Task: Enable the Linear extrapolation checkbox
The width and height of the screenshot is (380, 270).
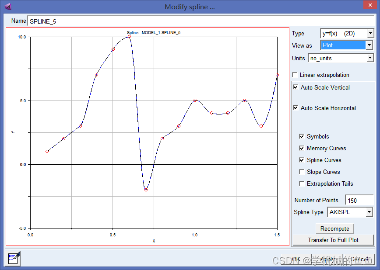Action: [x=295, y=75]
